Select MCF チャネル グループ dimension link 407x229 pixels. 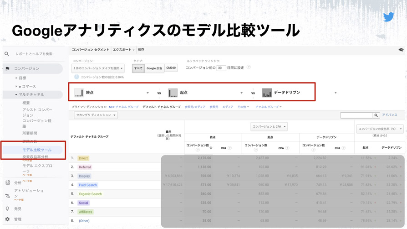(x=123, y=107)
